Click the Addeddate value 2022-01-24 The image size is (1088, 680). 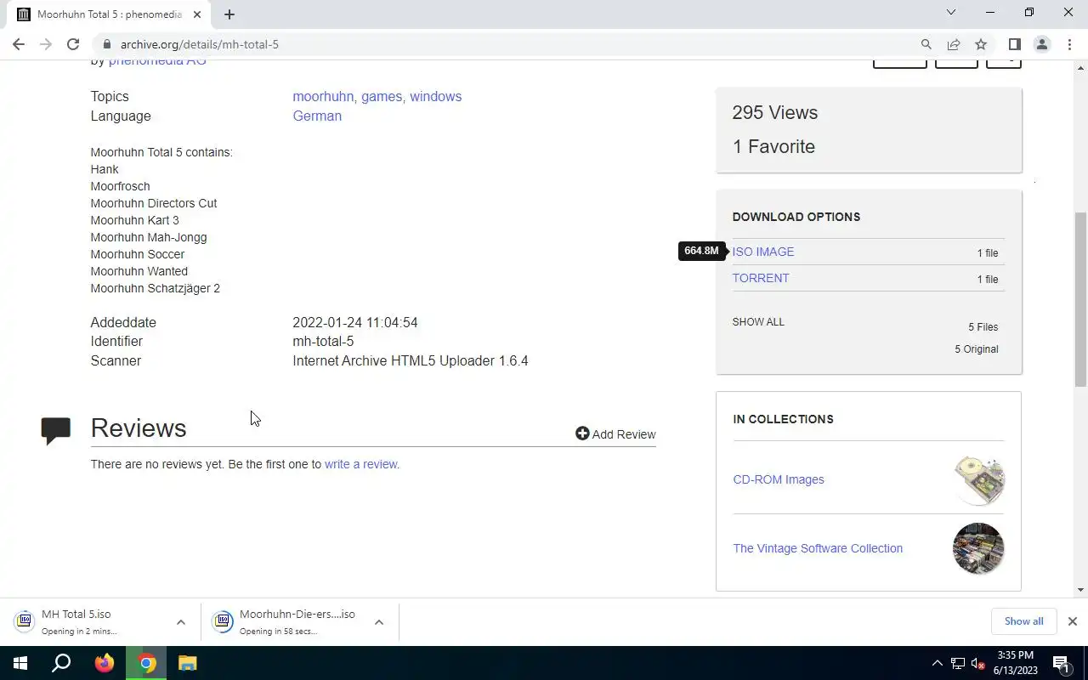tap(355, 322)
